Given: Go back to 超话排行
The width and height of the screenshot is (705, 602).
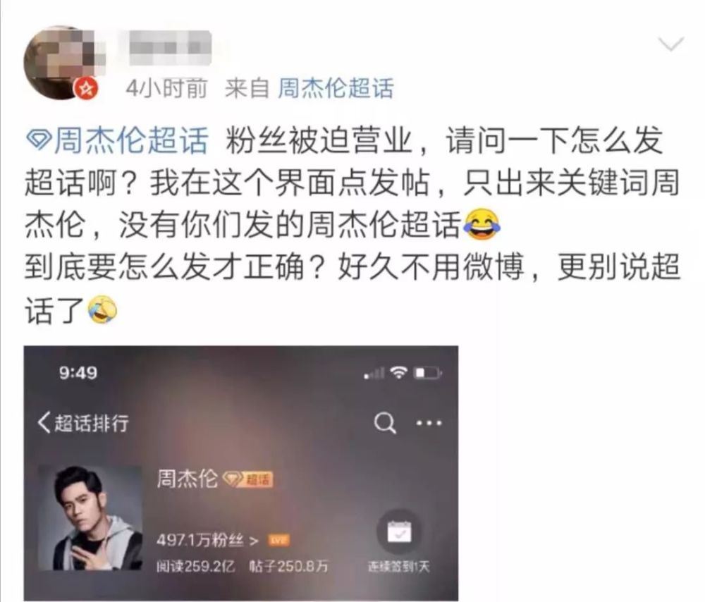Looking at the screenshot, I should (84, 423).
